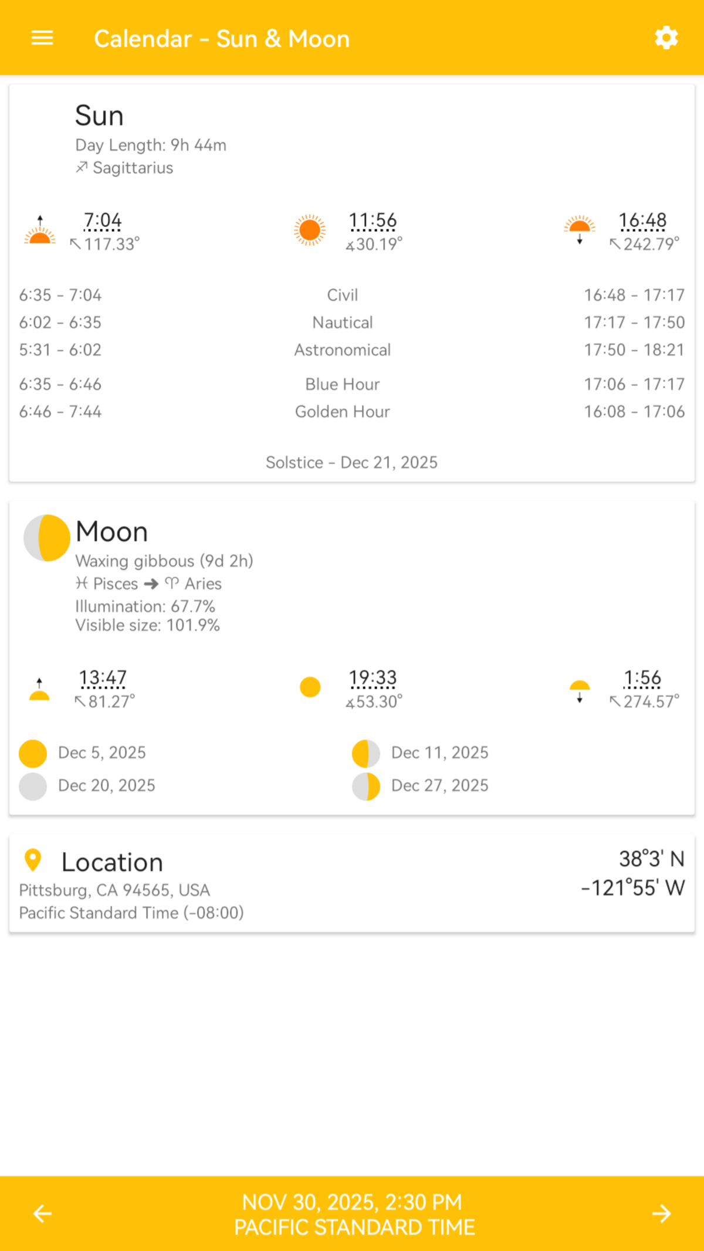Tap the moonrise icon beside 13:47
The height and width of the screenshot is (1251, 704).
39,689
